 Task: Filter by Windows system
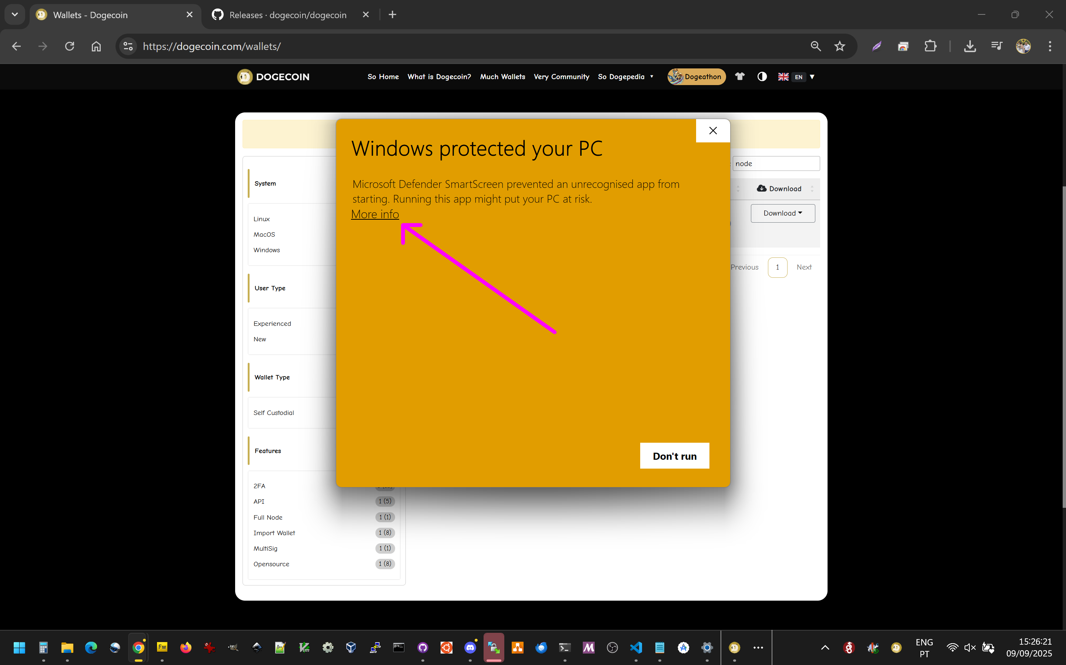[266, 250]
